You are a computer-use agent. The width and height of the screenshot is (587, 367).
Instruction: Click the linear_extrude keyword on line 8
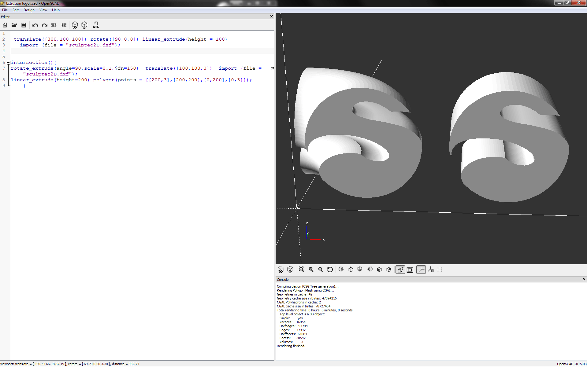point(32,80)
